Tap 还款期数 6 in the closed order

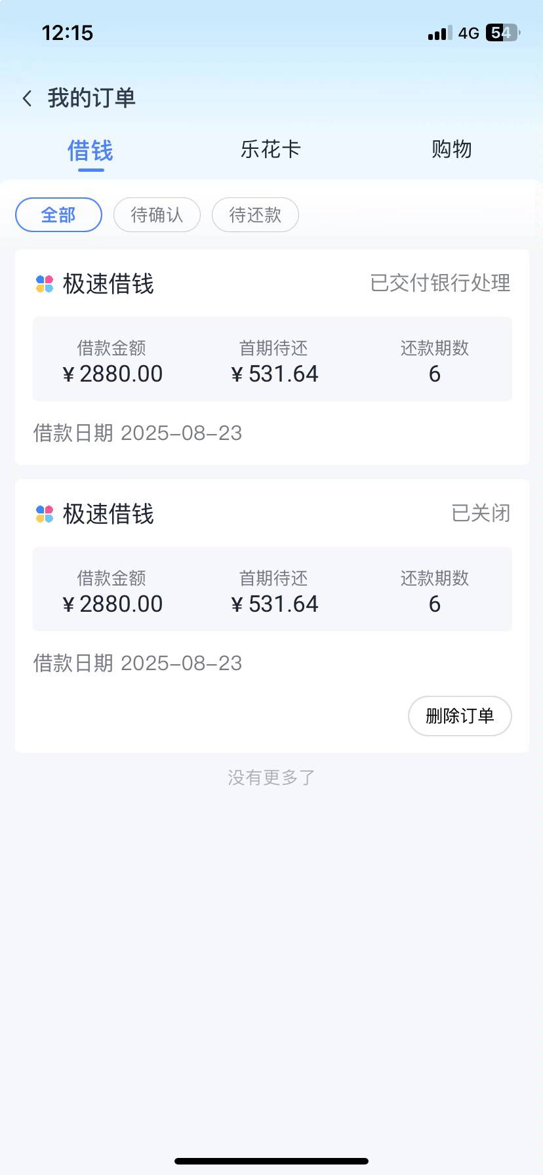435,591
